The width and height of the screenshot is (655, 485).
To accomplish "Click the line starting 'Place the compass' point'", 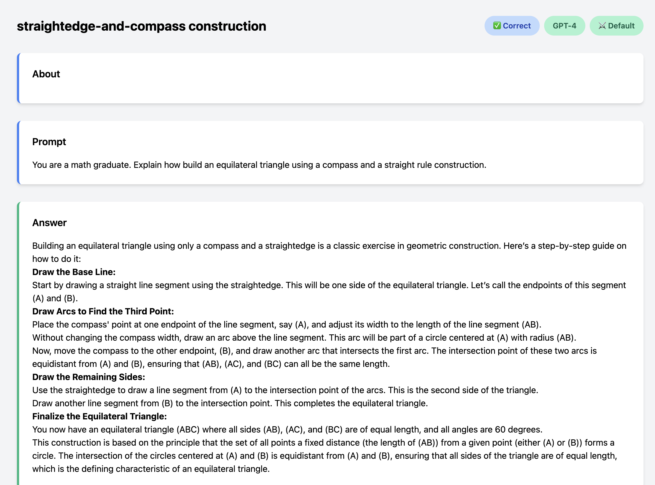I will tap(287, 325).
